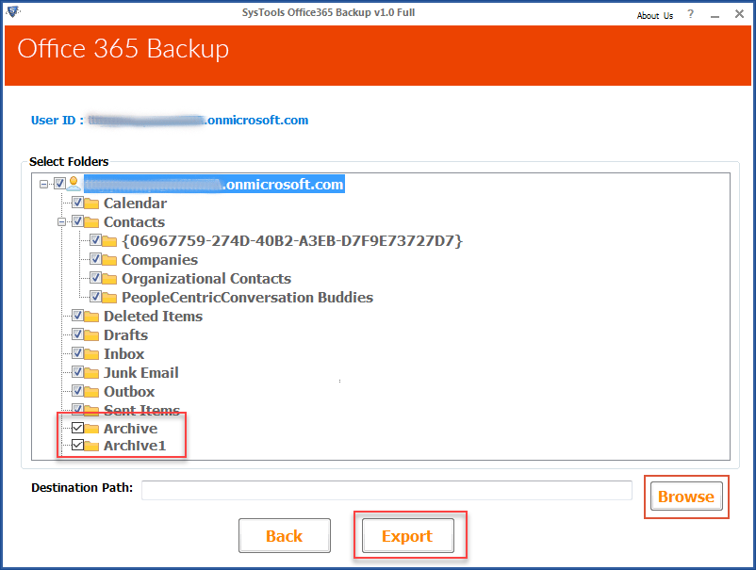Click the PeopleCentricConversation Buddies folder icon
Screen dimensions: 756x570
[x=109, y=298]
